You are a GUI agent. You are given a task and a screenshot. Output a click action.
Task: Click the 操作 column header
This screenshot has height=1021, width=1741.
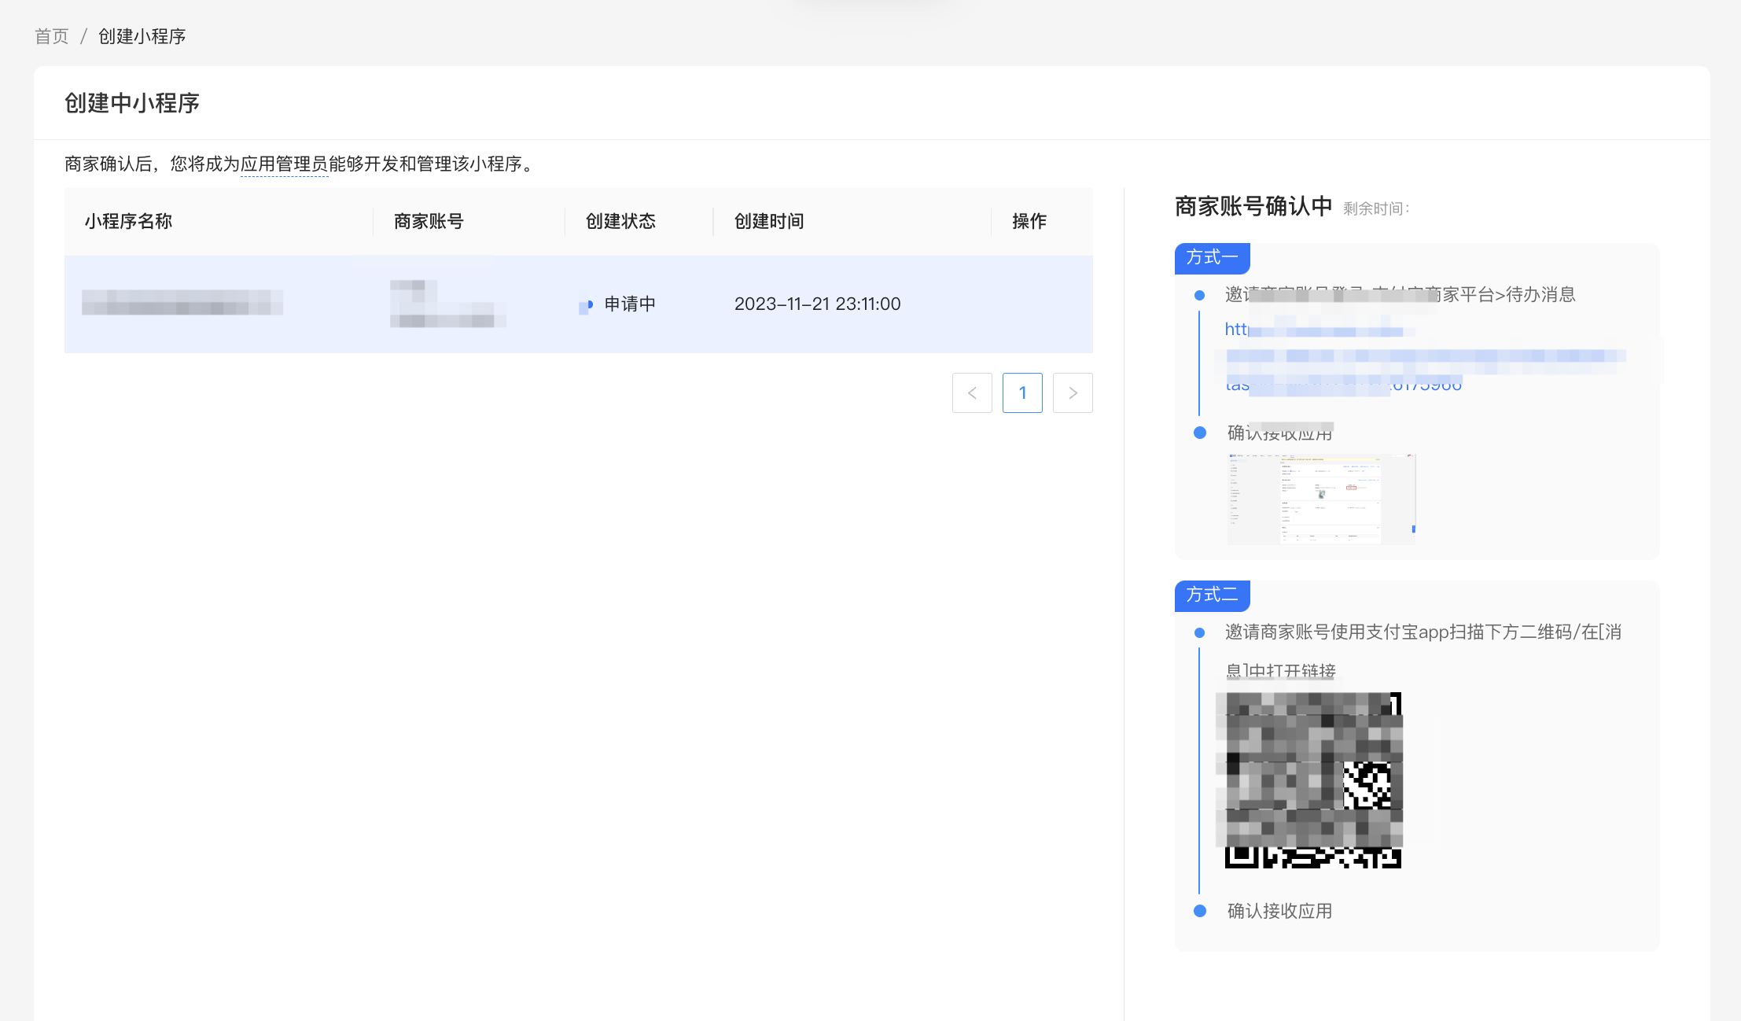coord(1029,221)
